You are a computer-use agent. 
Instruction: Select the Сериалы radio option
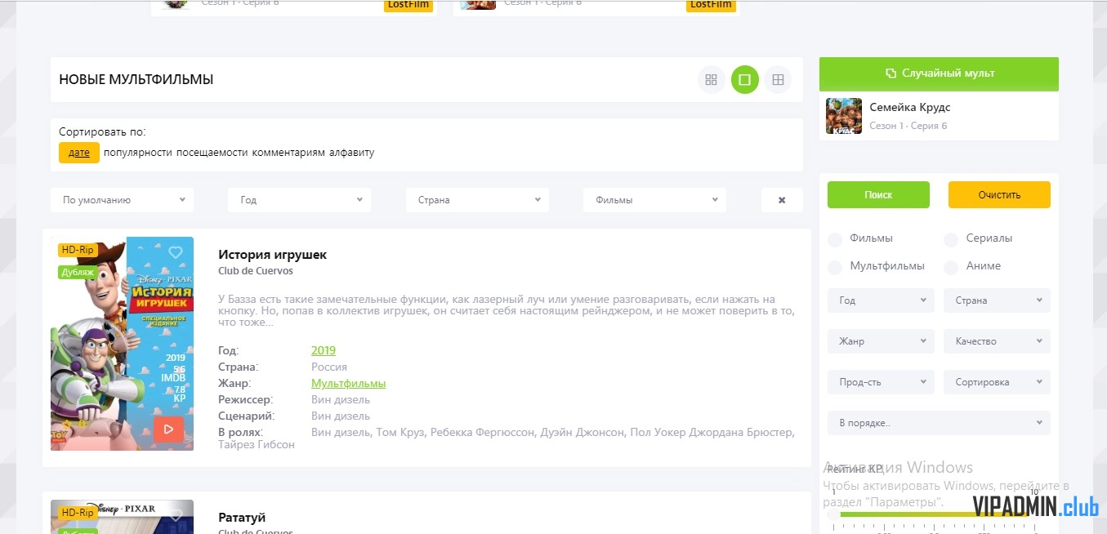click(951, 239)
